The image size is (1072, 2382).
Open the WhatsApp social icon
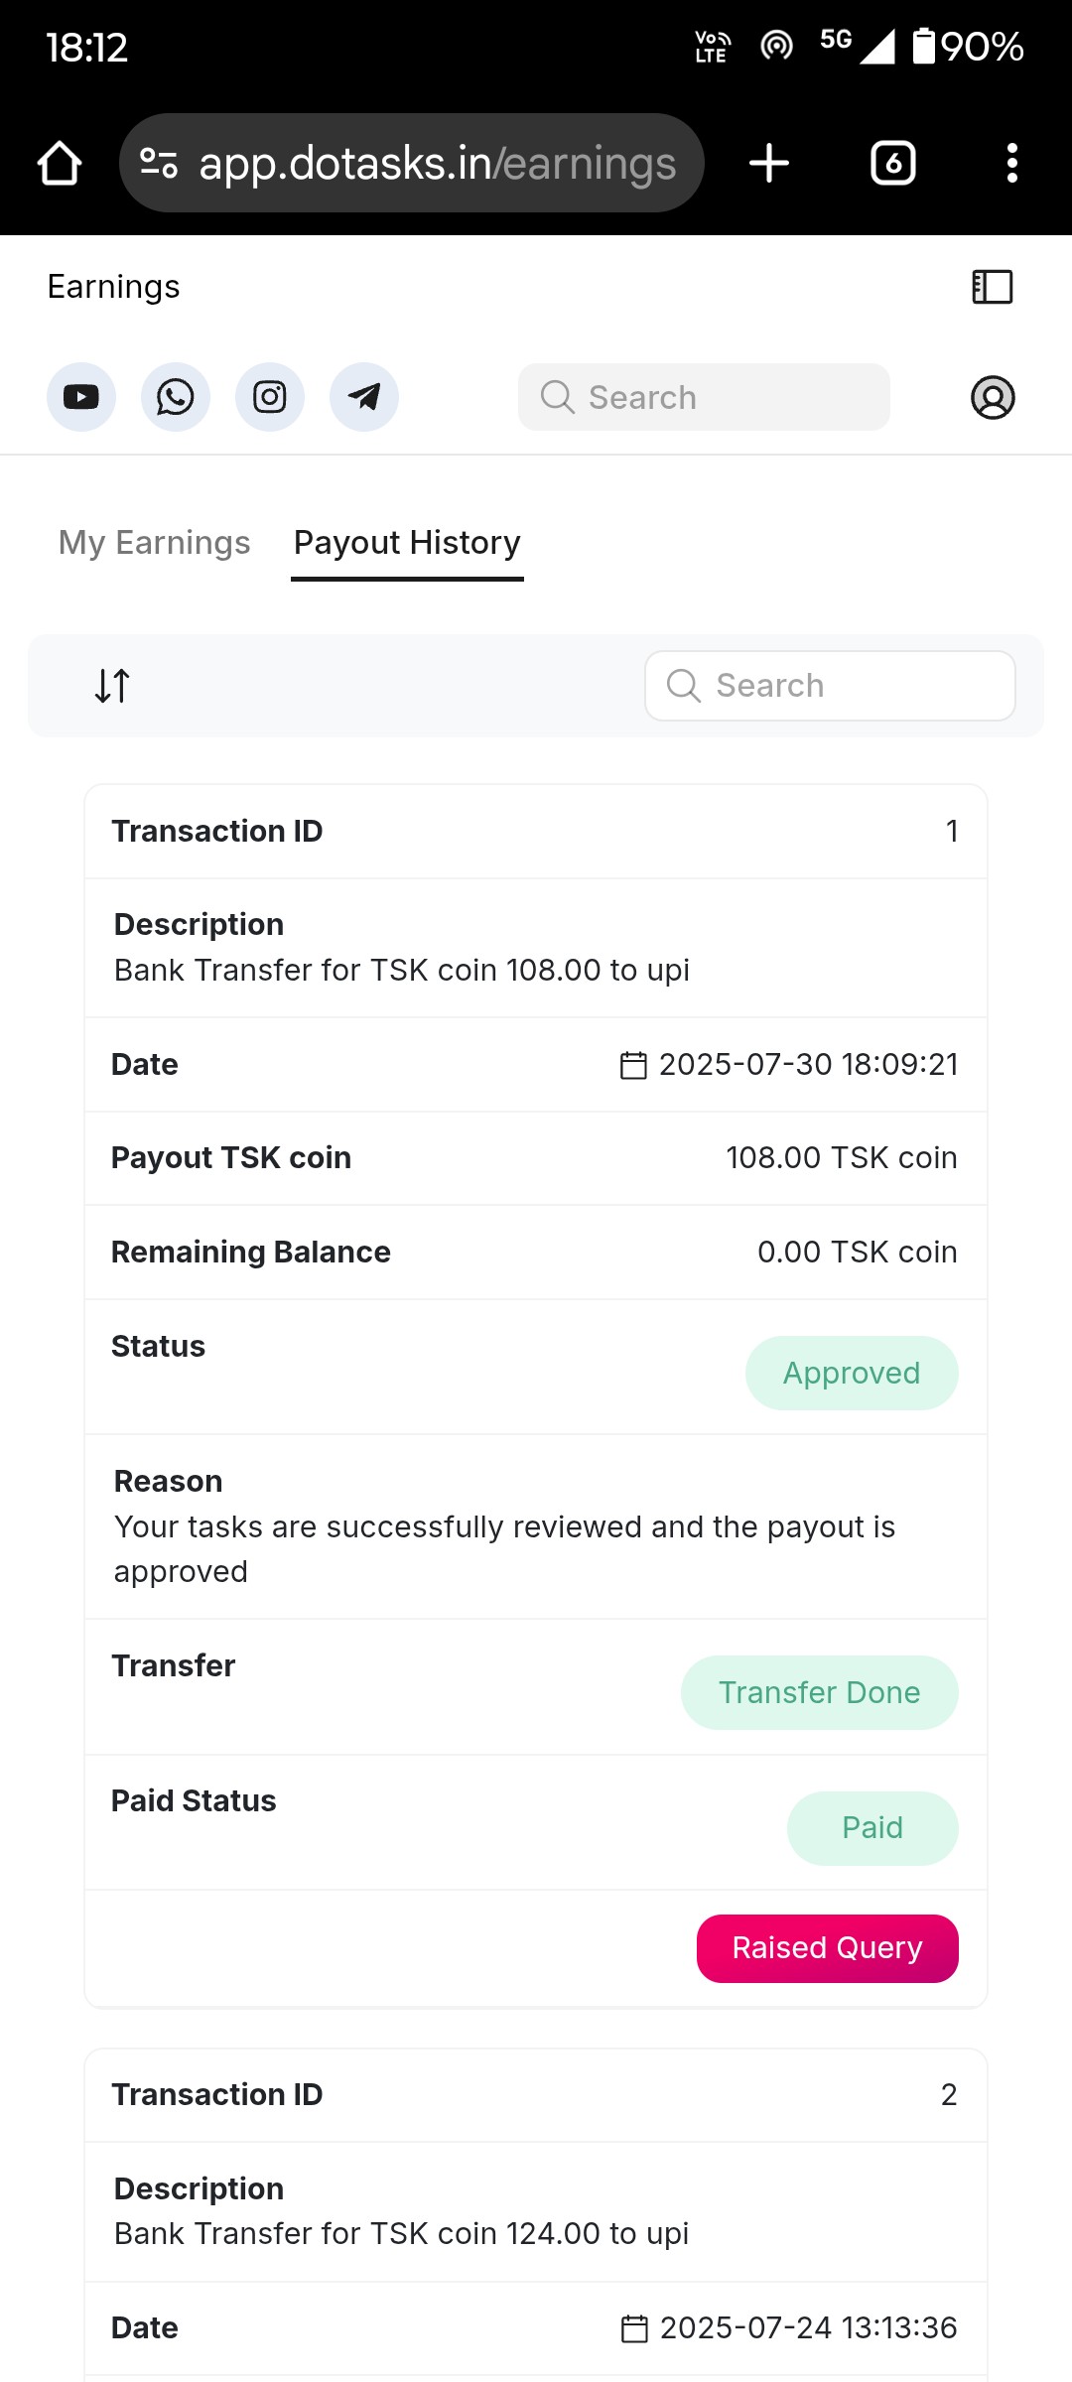tap(176, 397)
